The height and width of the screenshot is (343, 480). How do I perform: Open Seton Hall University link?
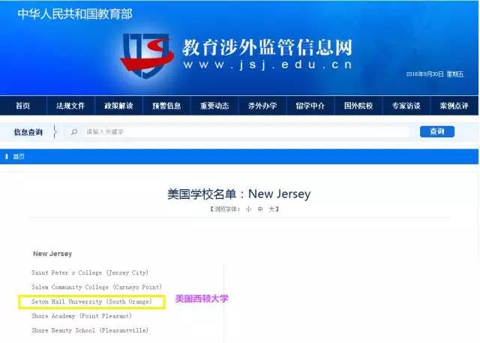(91, 302)
